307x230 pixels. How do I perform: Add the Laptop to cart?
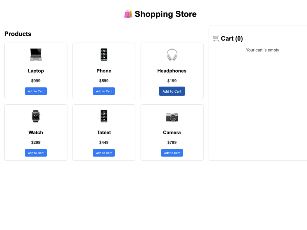click(36, 91)
